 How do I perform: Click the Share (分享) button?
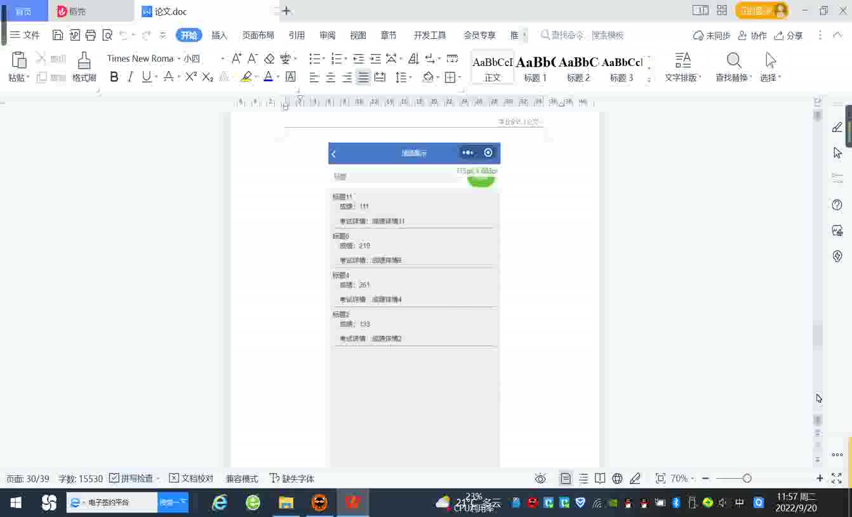tap(789, 36)
